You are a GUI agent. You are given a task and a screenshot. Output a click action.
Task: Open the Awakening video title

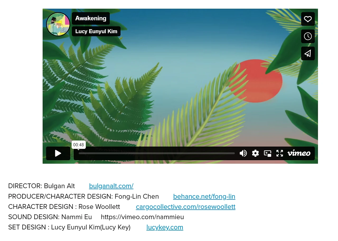(91, 18)
